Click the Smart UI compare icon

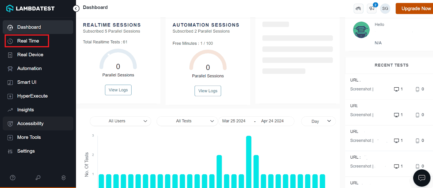click(10, 83)
